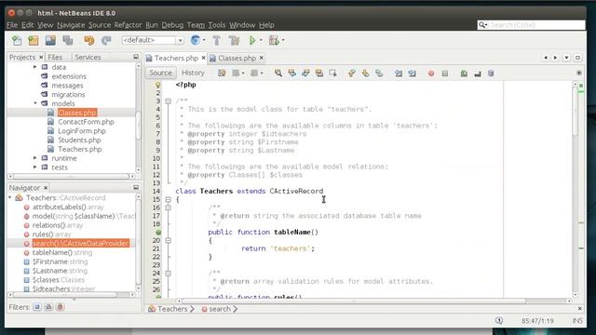
Task: Open the File menu
Action: coord(12,25)
